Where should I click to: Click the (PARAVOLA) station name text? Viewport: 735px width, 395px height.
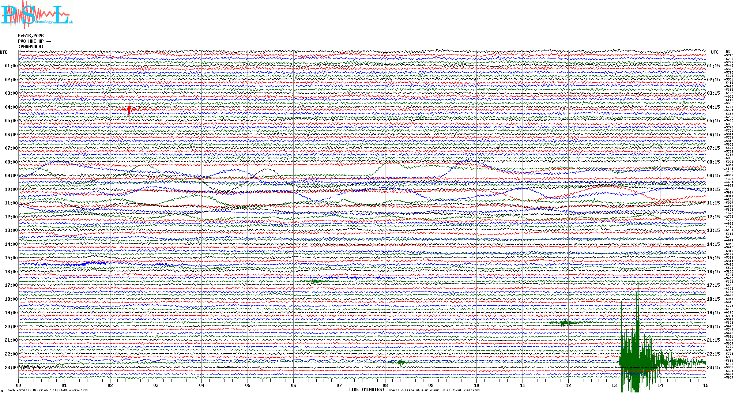coord(31,47)
